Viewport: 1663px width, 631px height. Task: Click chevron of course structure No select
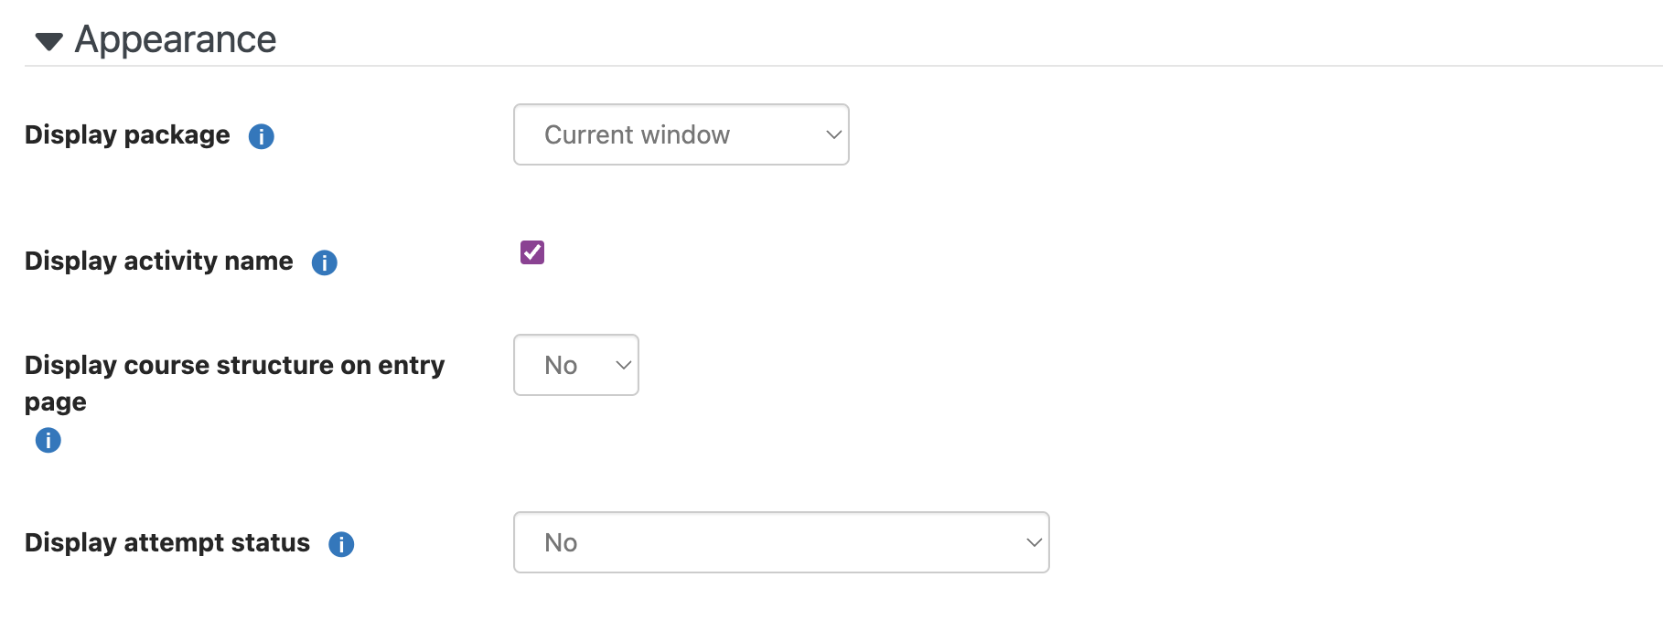pyautogui.click(x=624, y=365)
